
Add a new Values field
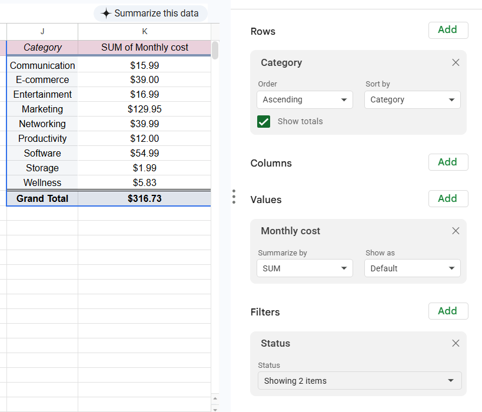(448, 198)
